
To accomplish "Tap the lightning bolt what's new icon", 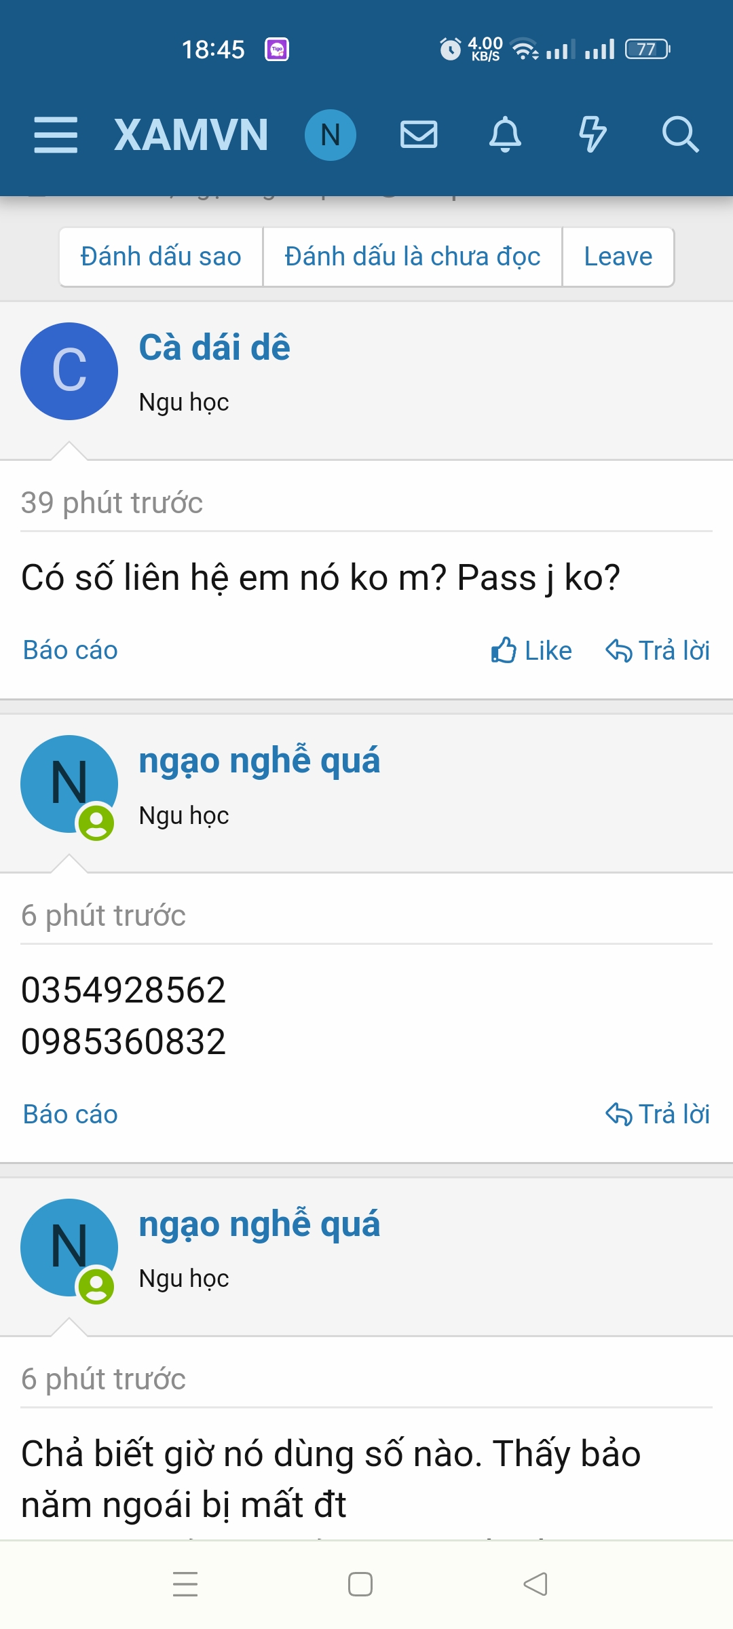I will coord(592,134).
